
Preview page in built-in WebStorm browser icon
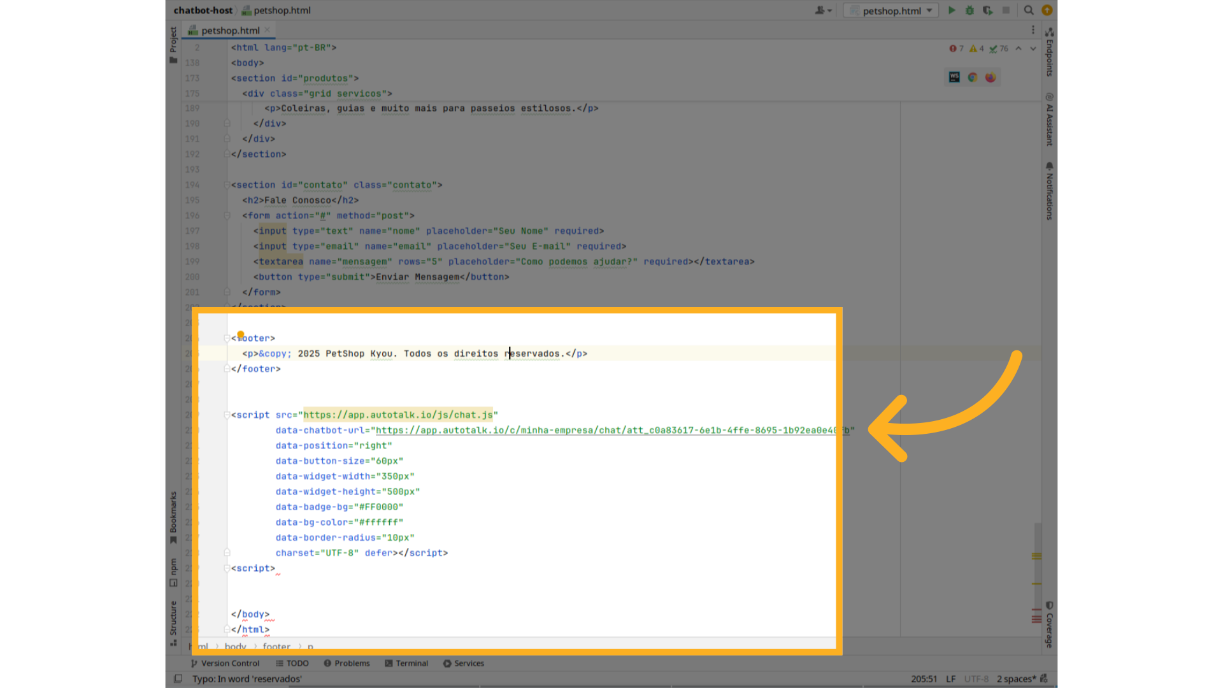coord(954,77)
